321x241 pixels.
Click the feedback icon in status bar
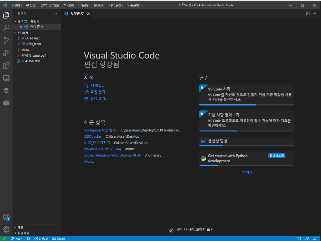(x=307, y=238)
